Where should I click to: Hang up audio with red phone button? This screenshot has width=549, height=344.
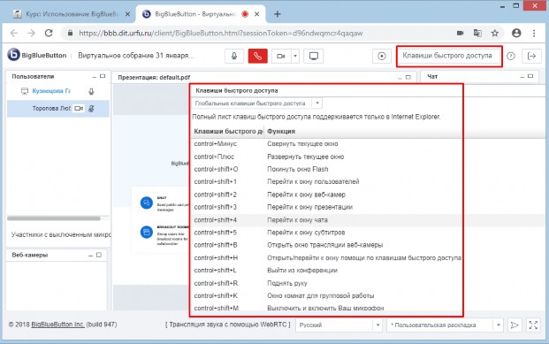(x=257, y=56)
